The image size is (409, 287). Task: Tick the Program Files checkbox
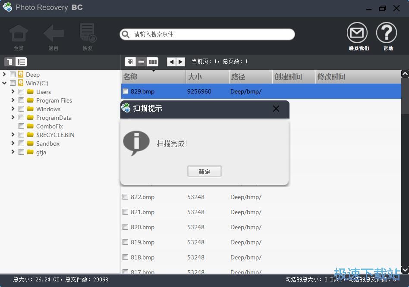(x=22, y=100)
